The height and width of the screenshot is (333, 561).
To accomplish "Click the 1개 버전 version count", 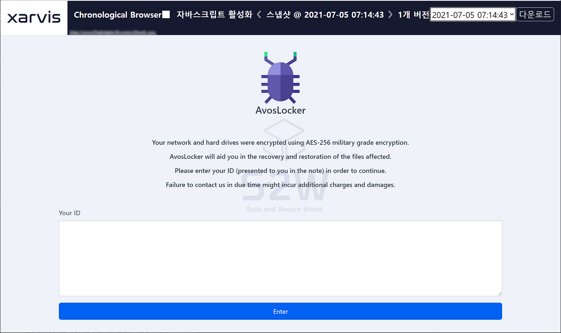I will (x=414, y=15).
